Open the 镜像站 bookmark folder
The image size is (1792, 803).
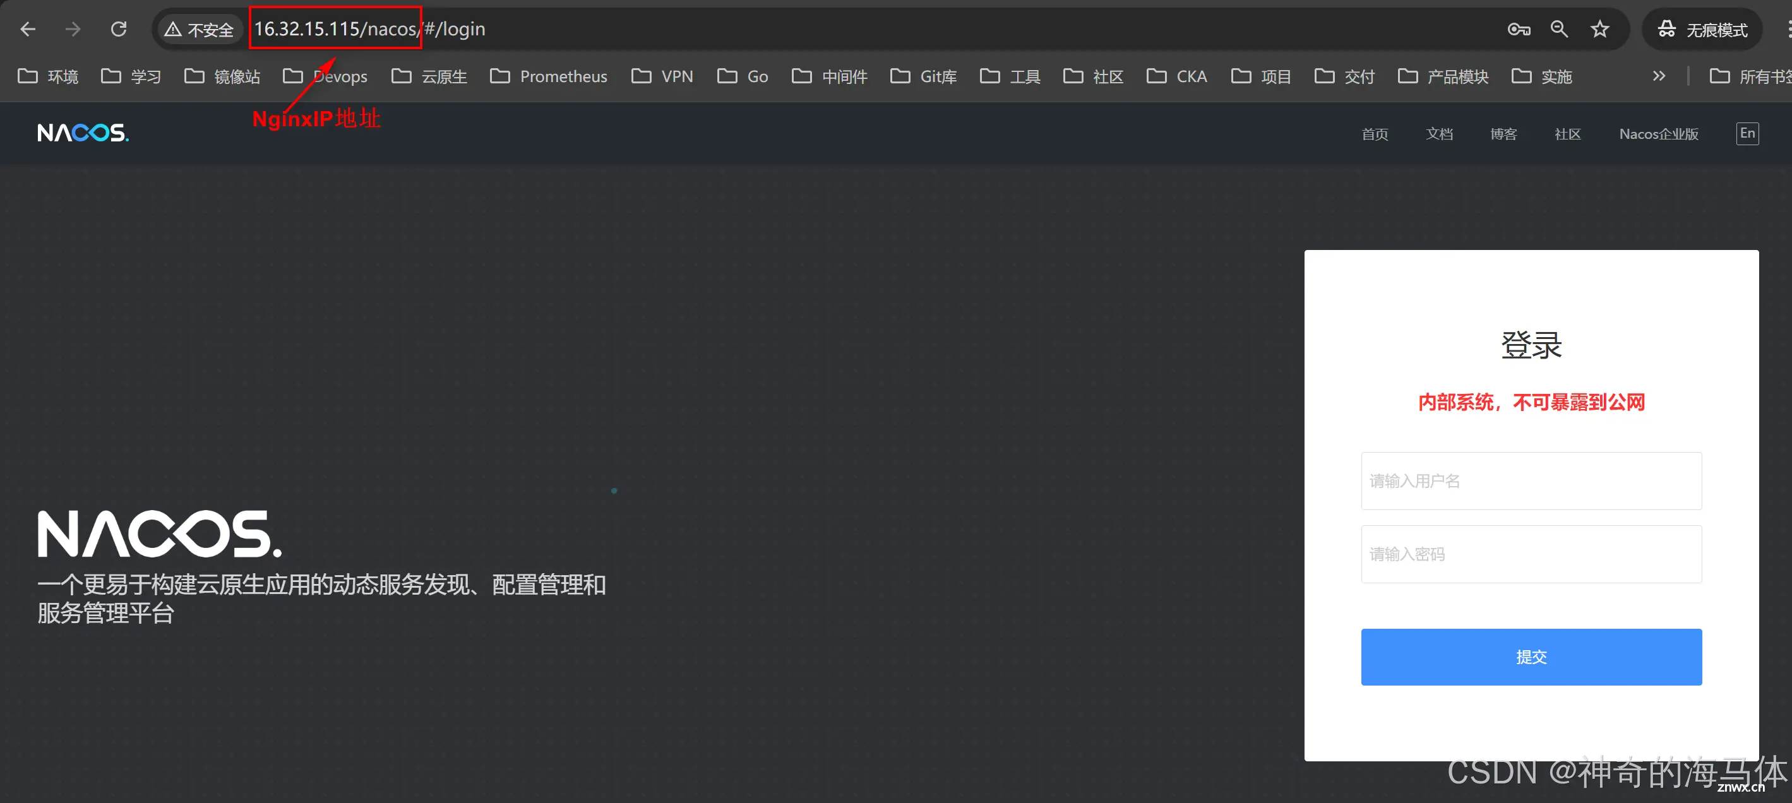click(x=222, y=76)
